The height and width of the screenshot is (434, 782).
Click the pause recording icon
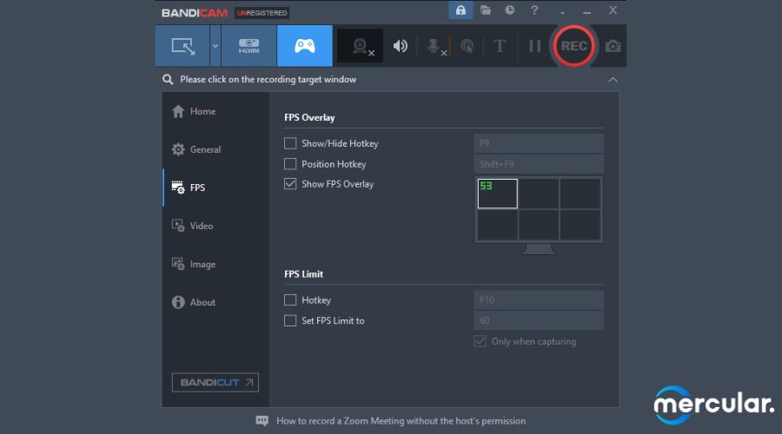(x=534, y=46)
